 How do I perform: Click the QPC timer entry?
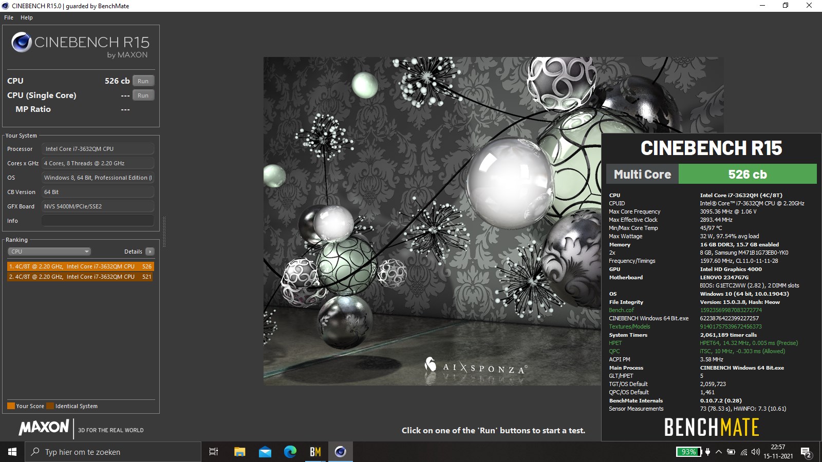(x=614, y=351)
